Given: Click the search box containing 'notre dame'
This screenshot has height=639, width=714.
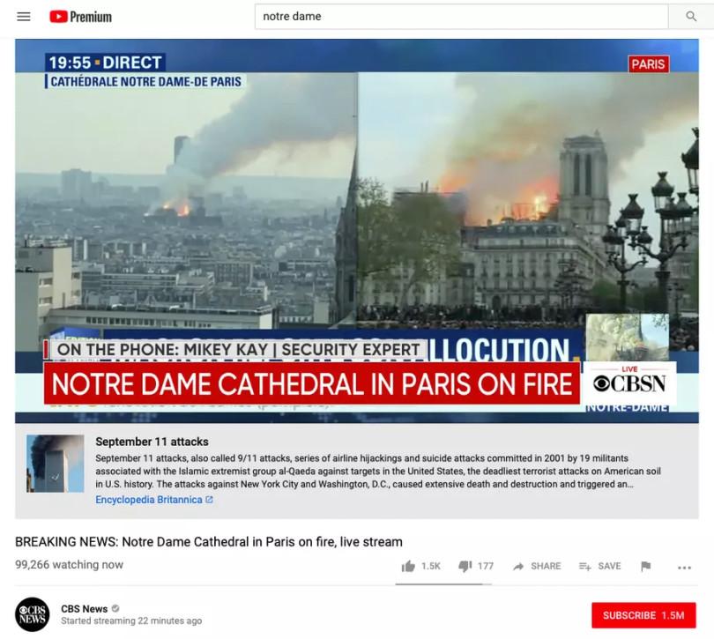Looking at the screenshot, I should click(x=461, y=17).
